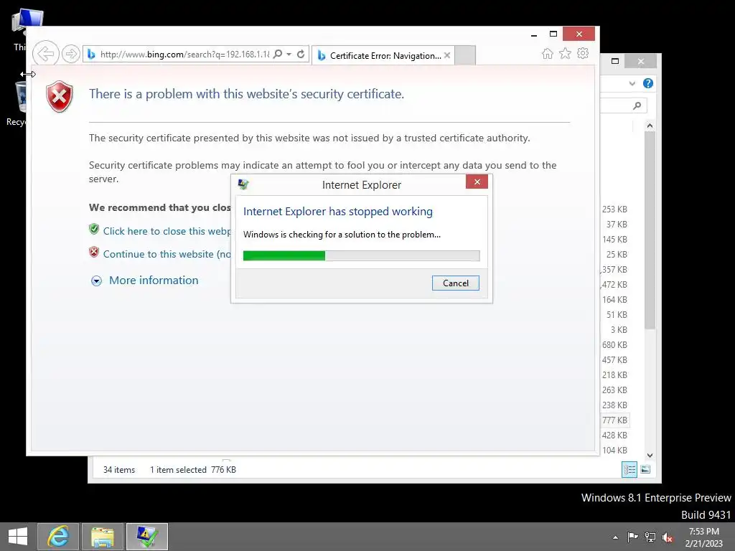Screen dimensions: 735x551
Task: Select the This PC desktop icon
Action: [19, 29]
